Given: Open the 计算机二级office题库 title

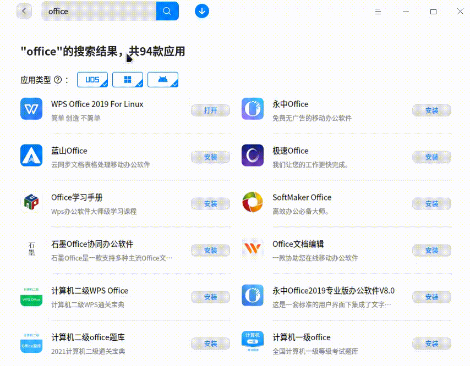Looking at the screenshot, I should (x=88, y=337).
